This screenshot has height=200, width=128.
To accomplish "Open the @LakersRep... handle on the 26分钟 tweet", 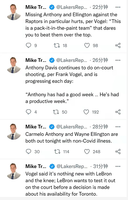I will (x=72, y=60).
